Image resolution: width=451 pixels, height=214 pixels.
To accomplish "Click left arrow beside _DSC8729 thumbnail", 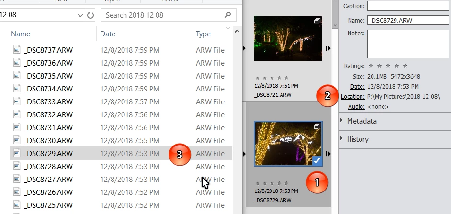I will tap(244, 154).
